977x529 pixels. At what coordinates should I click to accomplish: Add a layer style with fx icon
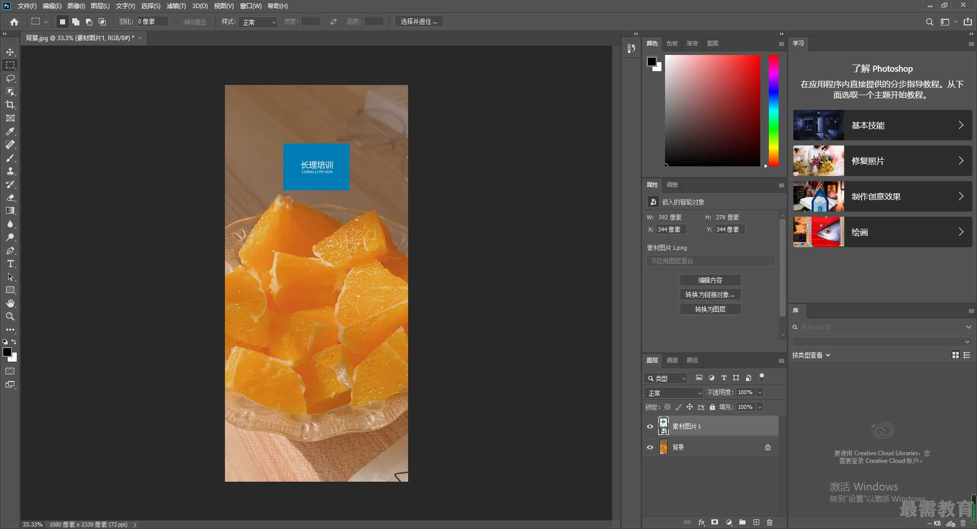[x=702, y=522]
